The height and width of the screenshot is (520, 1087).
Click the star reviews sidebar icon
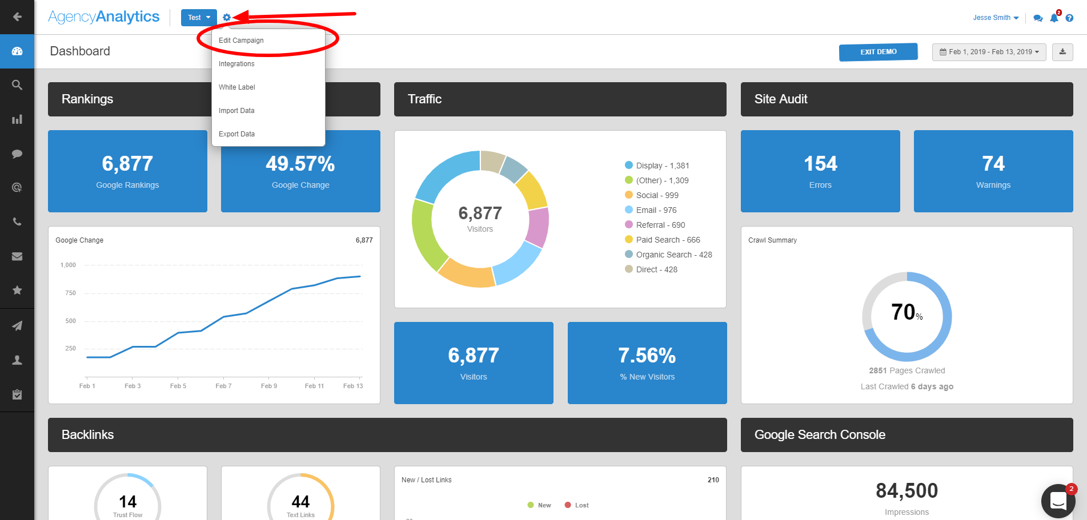click(x=17, y=290)
